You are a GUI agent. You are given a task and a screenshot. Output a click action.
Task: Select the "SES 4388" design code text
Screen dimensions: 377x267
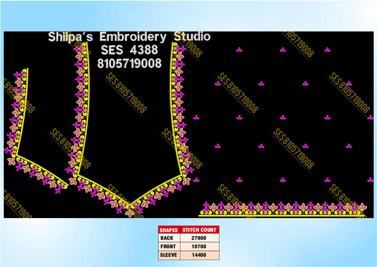pyautogui.click(x=129, y=50)
